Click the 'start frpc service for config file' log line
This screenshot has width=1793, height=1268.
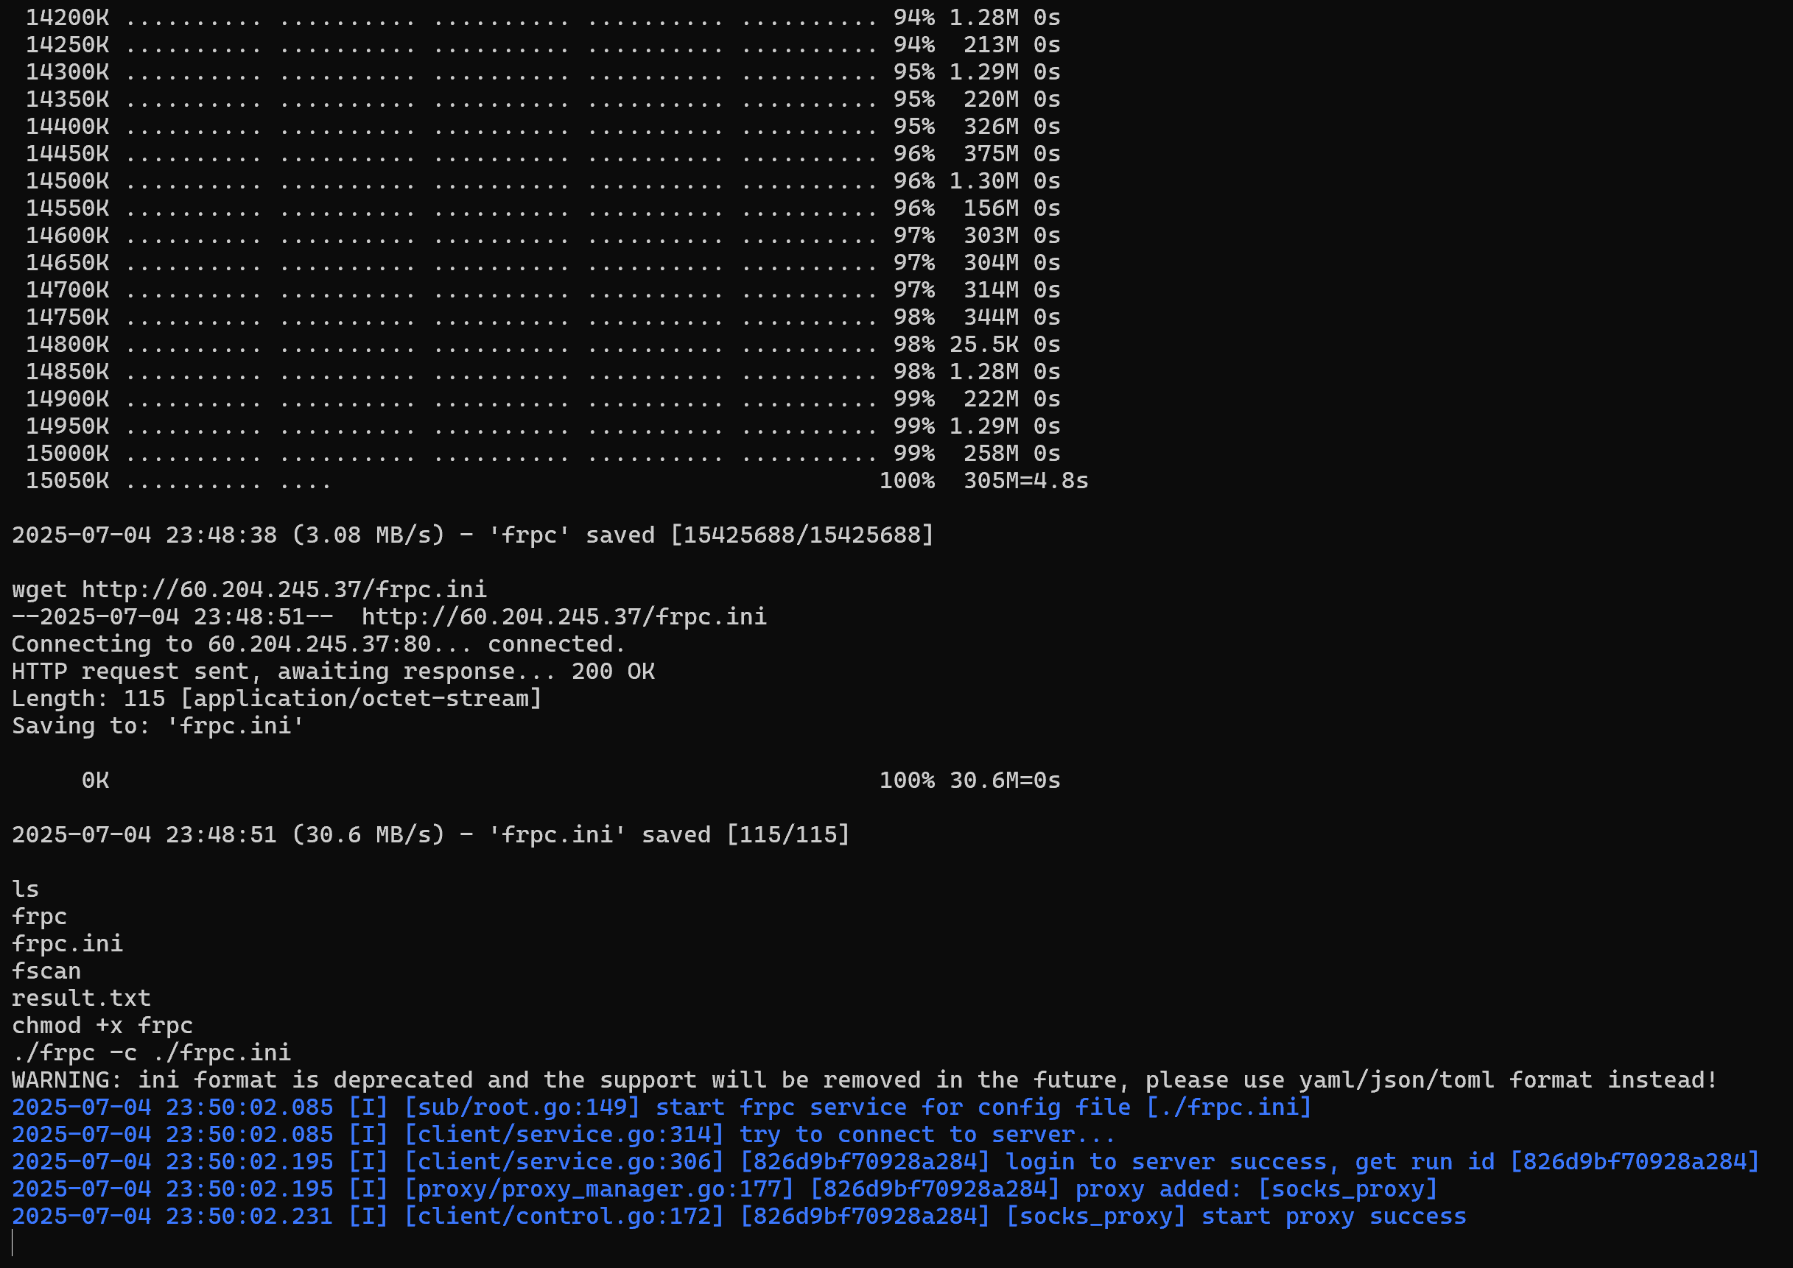662,1107
